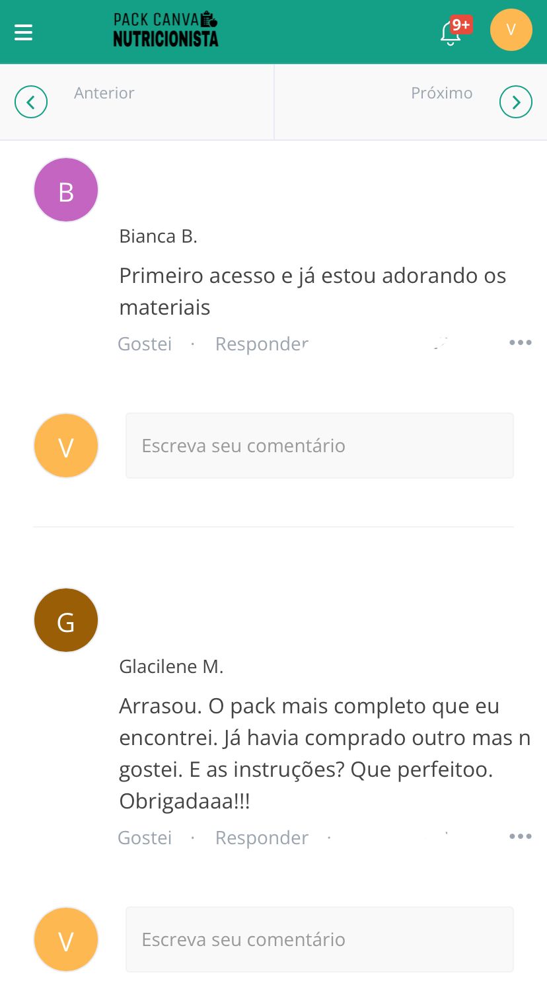Like Glacilene M.'s comment with Gostei

click(x=145, y=838)
